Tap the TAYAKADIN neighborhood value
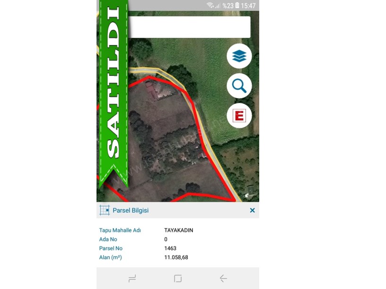Image resolution: width=386 pixels, height=289 pixels. (179, 230)
